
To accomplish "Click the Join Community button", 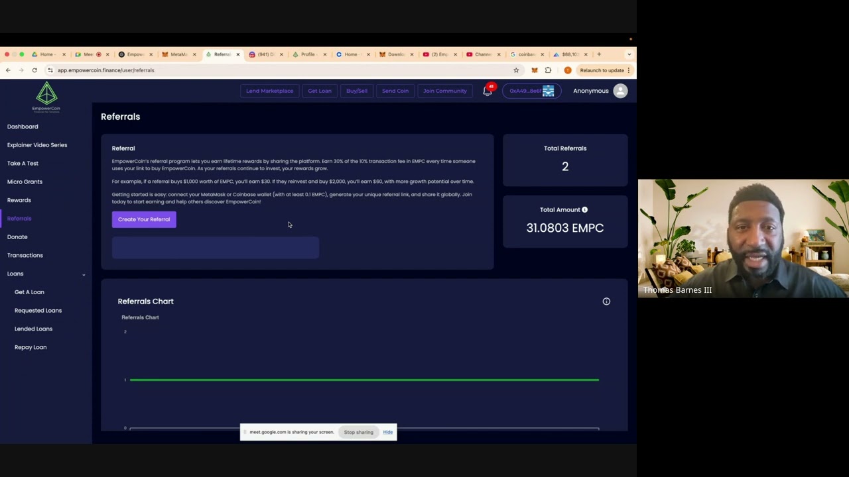I will (445, 91).
